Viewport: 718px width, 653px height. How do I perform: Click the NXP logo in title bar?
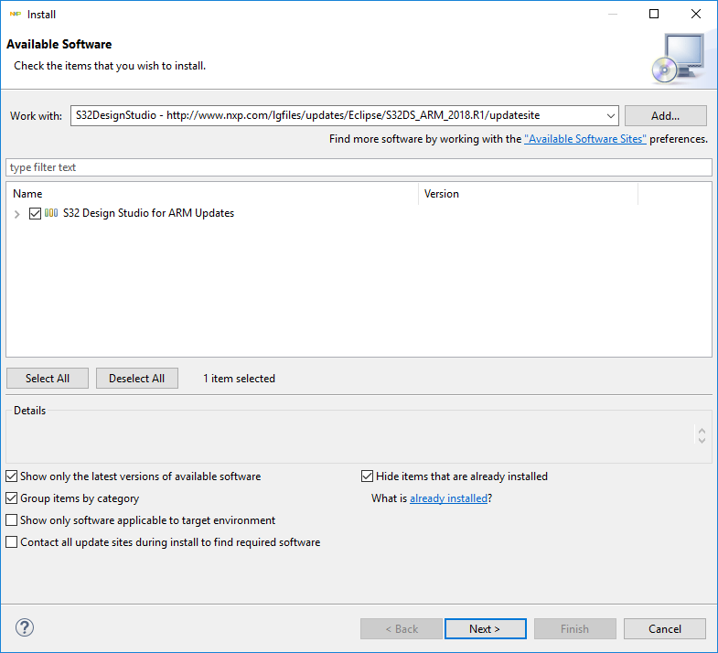tap(16, 15)
